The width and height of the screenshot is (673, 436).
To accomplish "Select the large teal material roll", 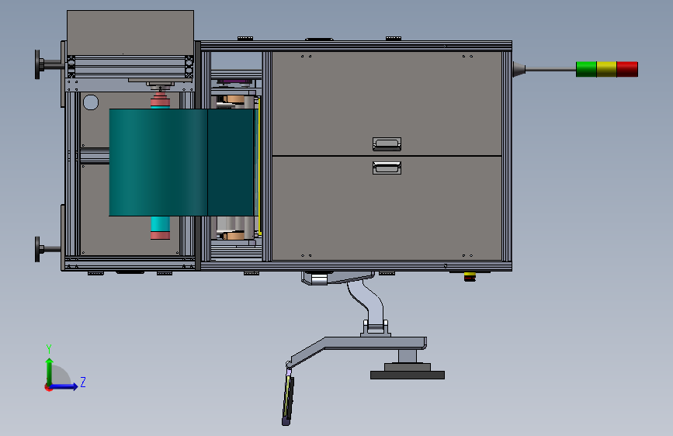I will (x=183, y=162).
